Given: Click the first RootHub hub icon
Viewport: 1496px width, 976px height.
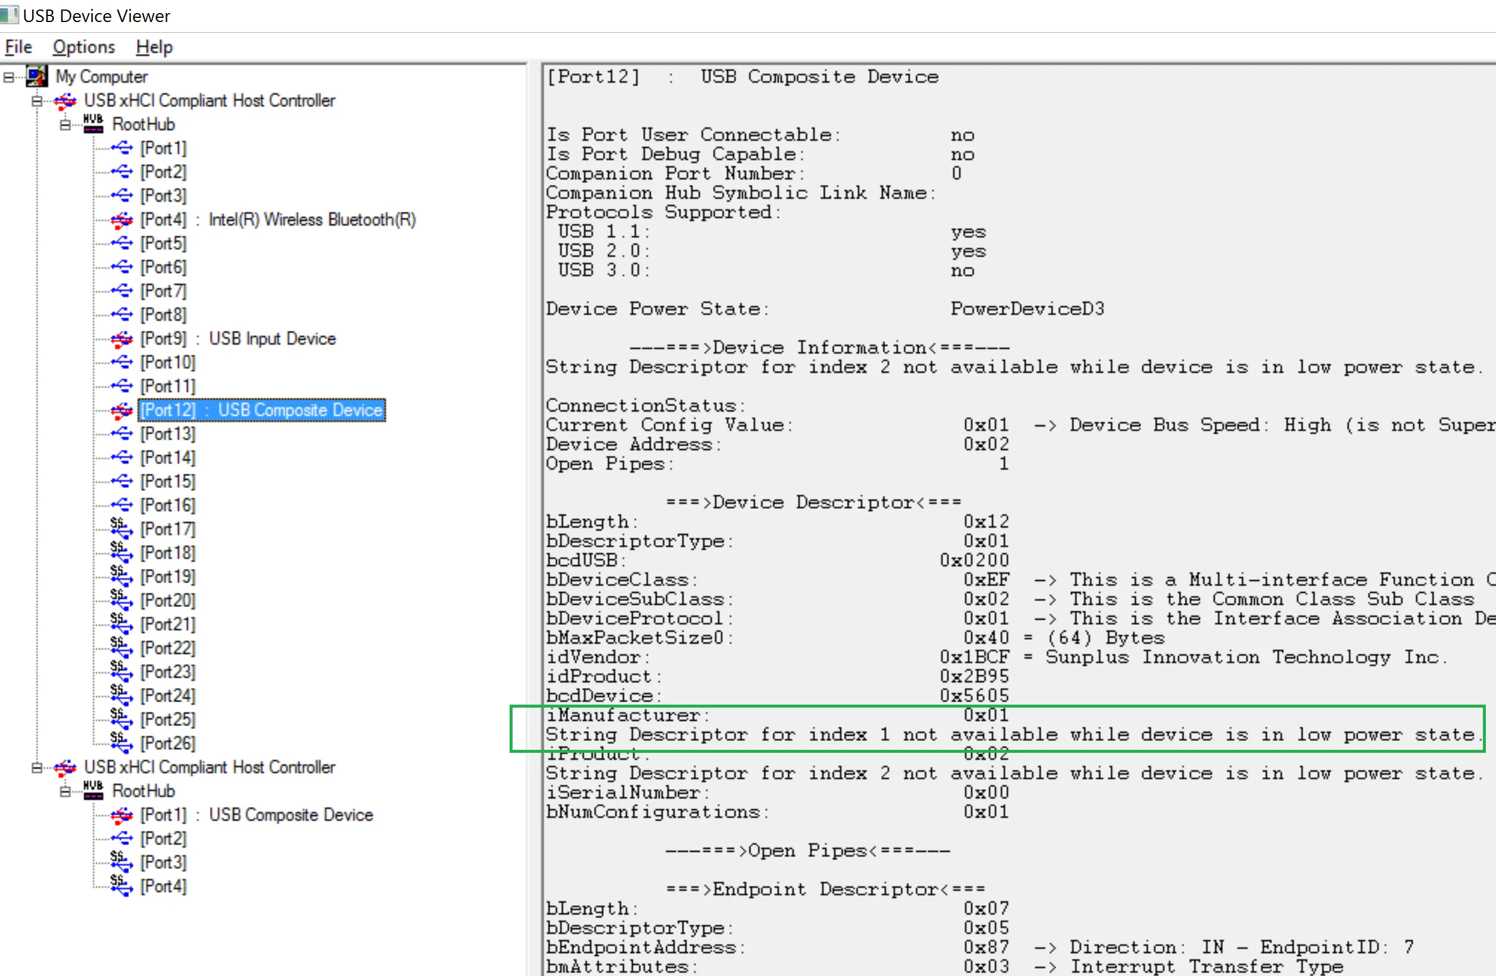Looking at the screenshot, I should pyautogui.click(x=93, y=124).
